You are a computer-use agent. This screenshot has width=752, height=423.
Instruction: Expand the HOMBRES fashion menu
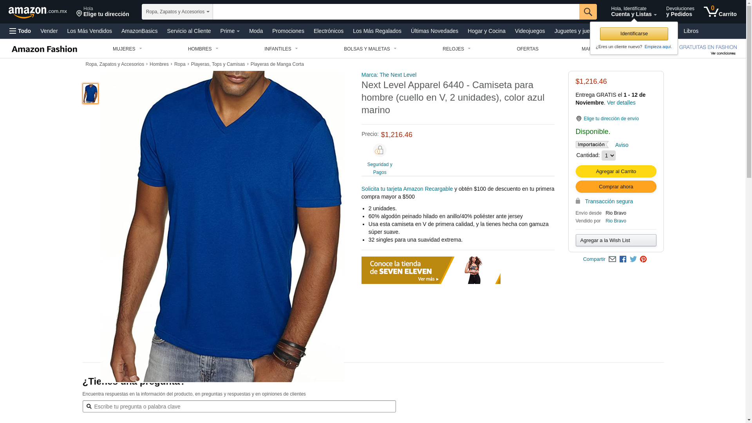pos(203,49)
